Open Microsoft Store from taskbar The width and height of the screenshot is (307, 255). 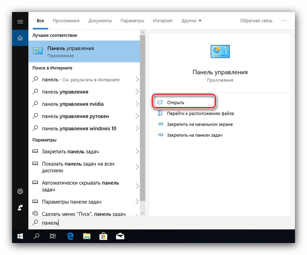tap(103, 236)
